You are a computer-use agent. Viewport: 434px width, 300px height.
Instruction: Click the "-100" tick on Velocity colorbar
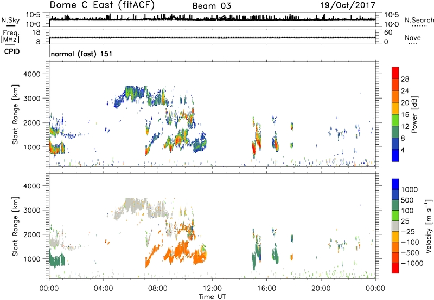410,242
